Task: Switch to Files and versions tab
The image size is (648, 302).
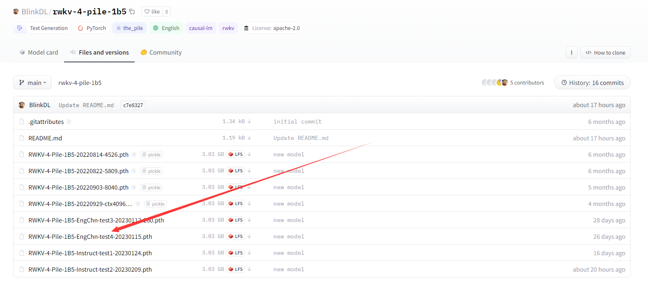Action: tap(99, 53)
